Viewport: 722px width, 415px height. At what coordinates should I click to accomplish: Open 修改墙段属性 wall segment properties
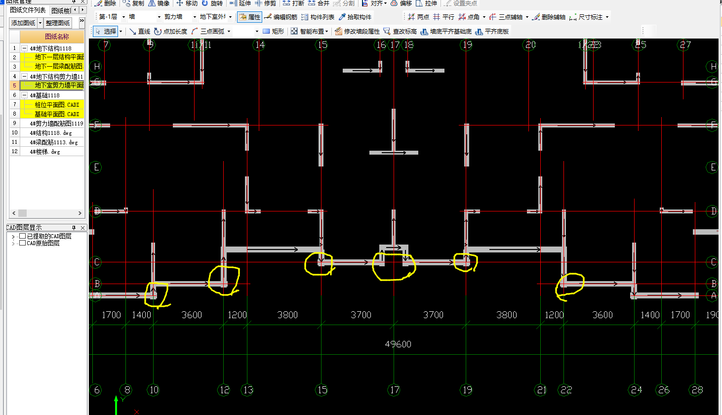(x=358, y=31)
